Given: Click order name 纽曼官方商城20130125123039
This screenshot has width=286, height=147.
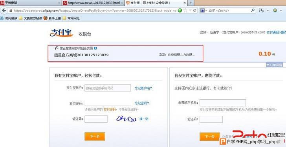Looking at the screenshot, I should click(x=81, y=55).
